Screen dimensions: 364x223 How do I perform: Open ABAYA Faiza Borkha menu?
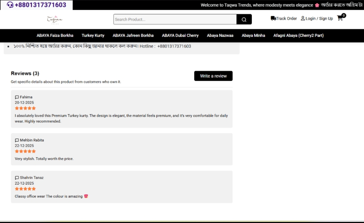tap(55, 35)
